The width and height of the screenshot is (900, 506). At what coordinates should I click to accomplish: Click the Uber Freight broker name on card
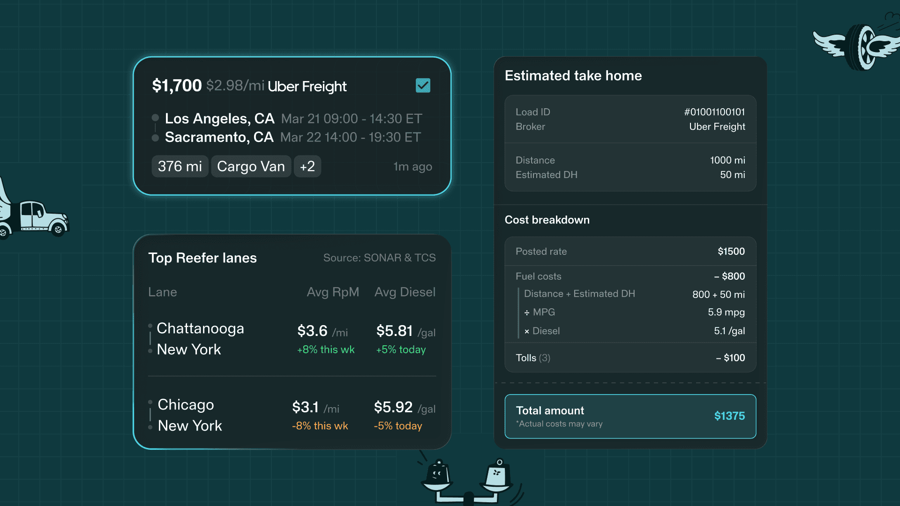307,86
